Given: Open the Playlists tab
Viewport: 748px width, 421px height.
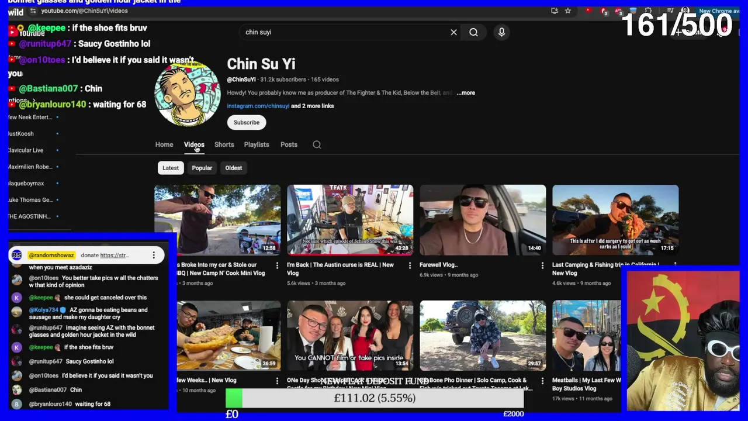Looking at the screenshot, I should coord(257,144).
